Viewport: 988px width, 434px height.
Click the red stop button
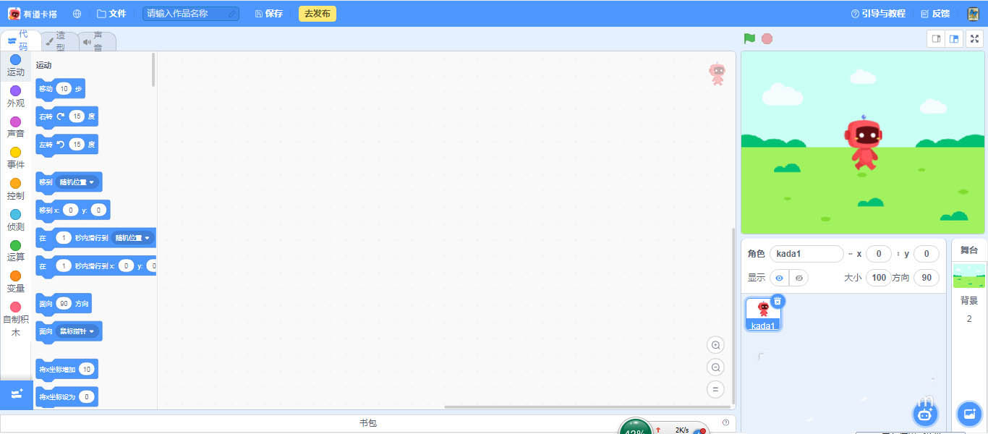[x=767, y=38]
